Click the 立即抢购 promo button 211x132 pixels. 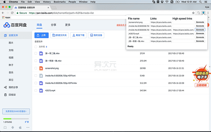coord(201,85)
